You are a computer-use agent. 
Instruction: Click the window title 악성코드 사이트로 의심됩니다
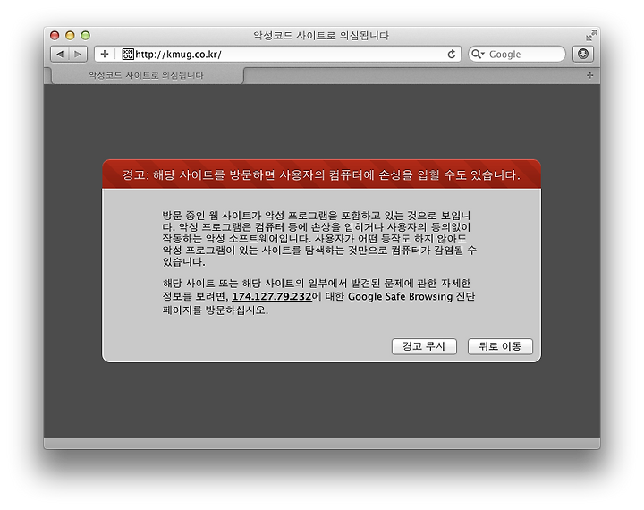point(321,36)
